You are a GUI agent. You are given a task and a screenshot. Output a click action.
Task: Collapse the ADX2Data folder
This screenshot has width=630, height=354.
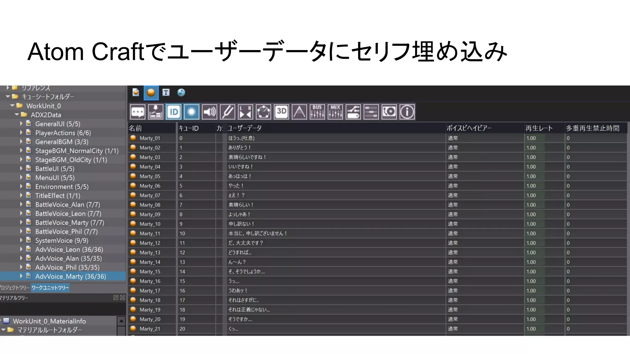coord(17,115)
